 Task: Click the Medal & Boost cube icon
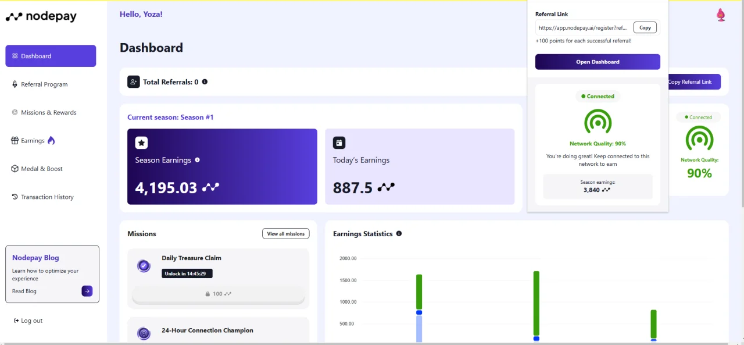pos(15,169)
